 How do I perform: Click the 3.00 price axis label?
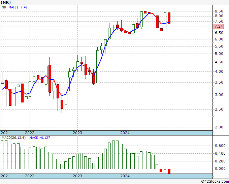point(219,95)
